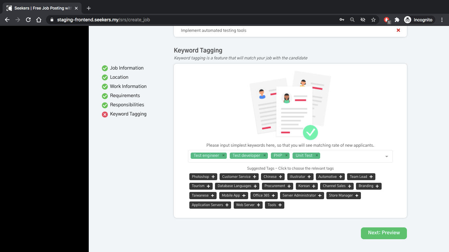The height and width of the screenshot is (252, 449).
Task: Add the Korean suggested tag
Action: (x=307, y=186)
